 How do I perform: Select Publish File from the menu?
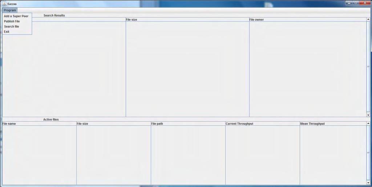tap(17, 21)
